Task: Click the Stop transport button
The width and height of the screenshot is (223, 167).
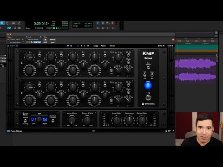Action: (103, 23)
